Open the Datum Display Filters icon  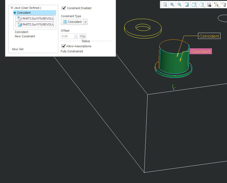point(216,5)
